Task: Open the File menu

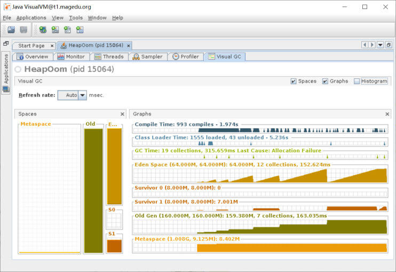Action: pos(7,18)
